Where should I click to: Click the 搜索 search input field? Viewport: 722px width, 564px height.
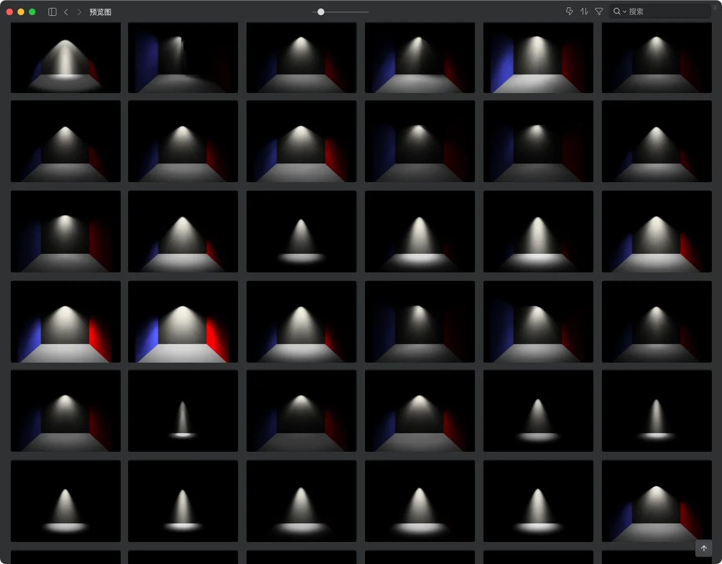(666, 11)
